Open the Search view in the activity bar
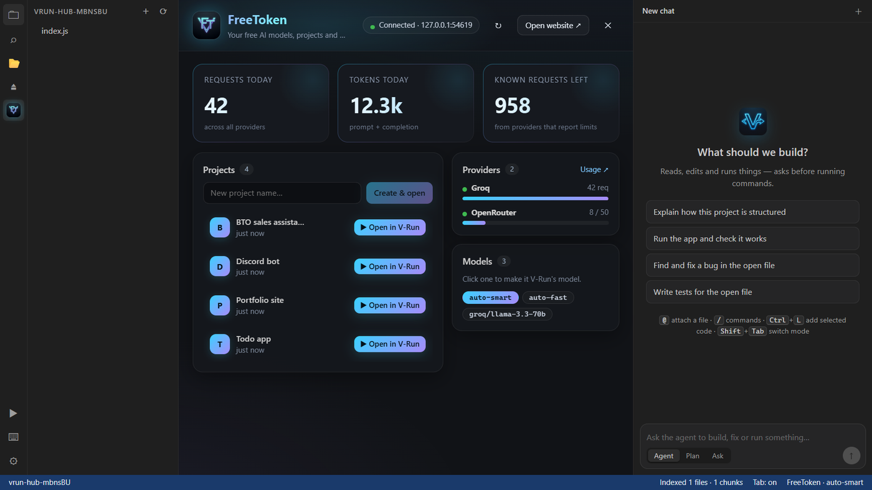Image resolution: width=872 pixels, height=490 pixels. click(x=14, y=40)
